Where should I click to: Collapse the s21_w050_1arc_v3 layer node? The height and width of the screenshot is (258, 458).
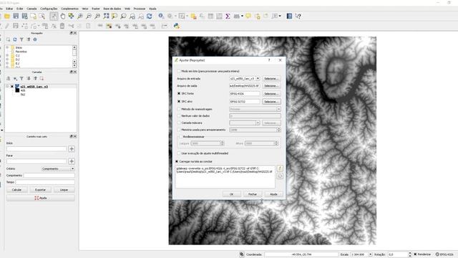click(x=7, y=87)
